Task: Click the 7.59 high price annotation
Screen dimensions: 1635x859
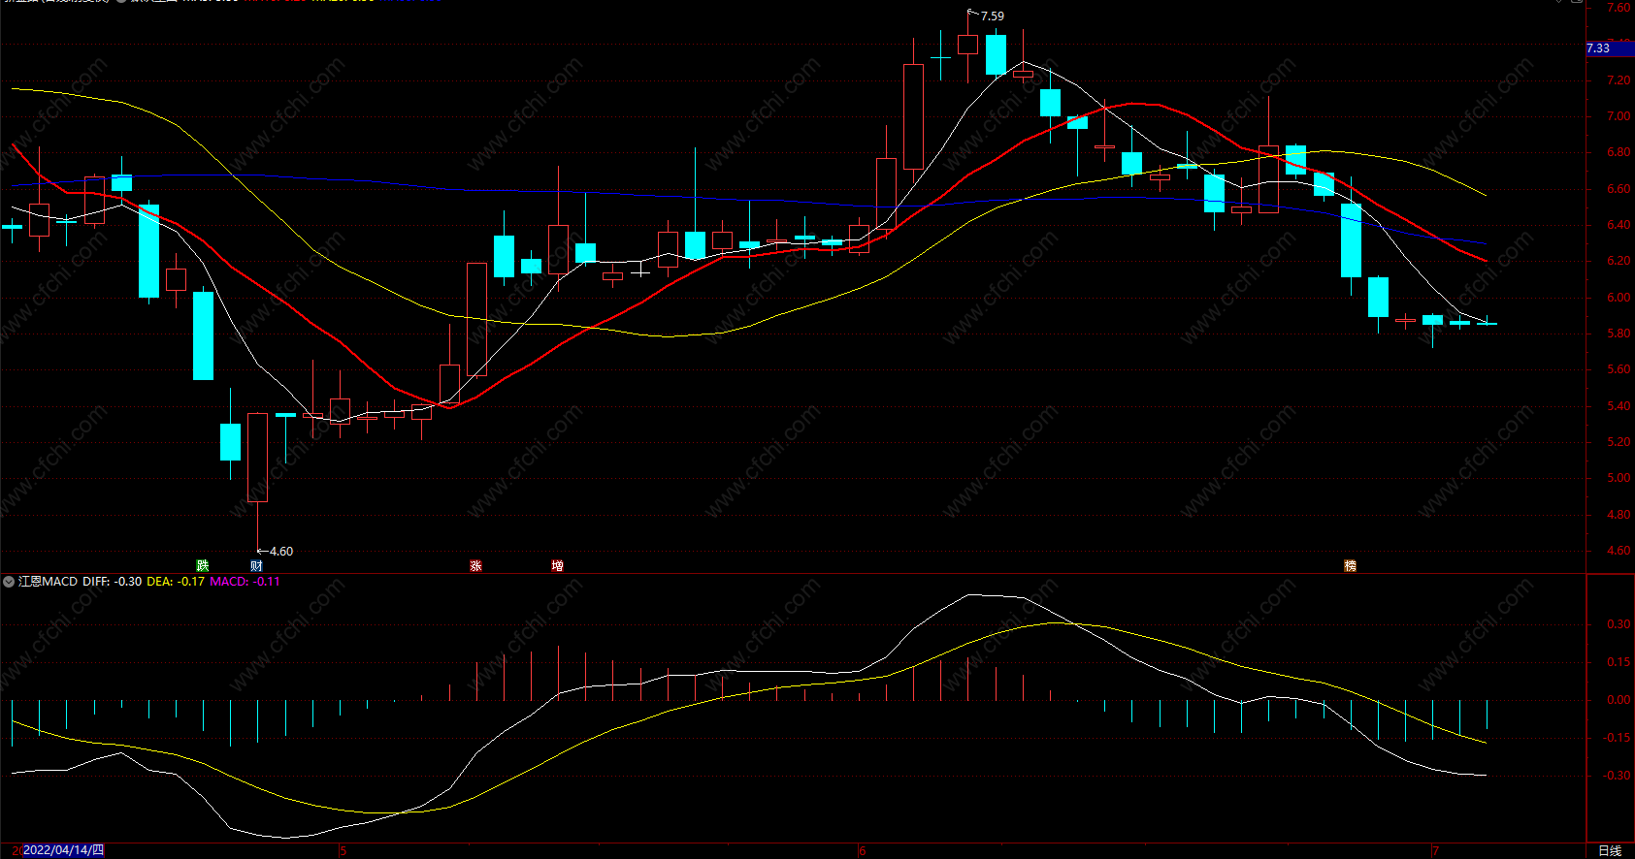Action: (x=993, y=16)
